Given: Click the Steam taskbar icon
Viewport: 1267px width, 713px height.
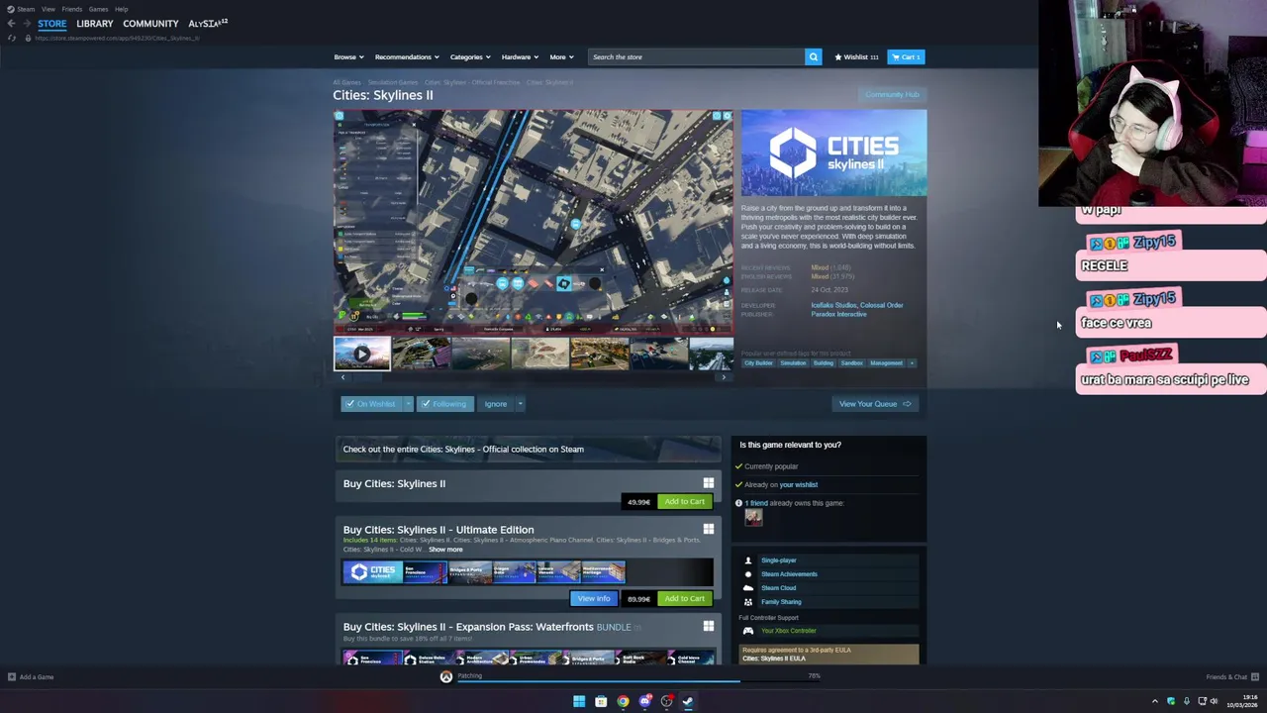Looking at the screenshot, I should 688,702.
